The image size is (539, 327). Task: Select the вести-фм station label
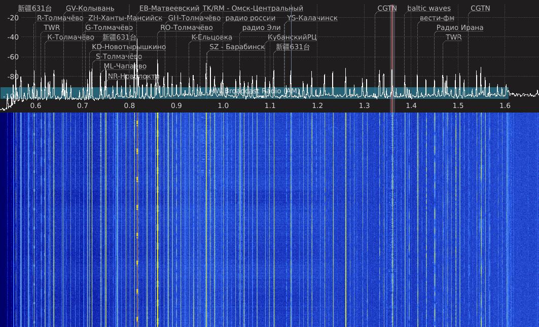tap(437, 18)
